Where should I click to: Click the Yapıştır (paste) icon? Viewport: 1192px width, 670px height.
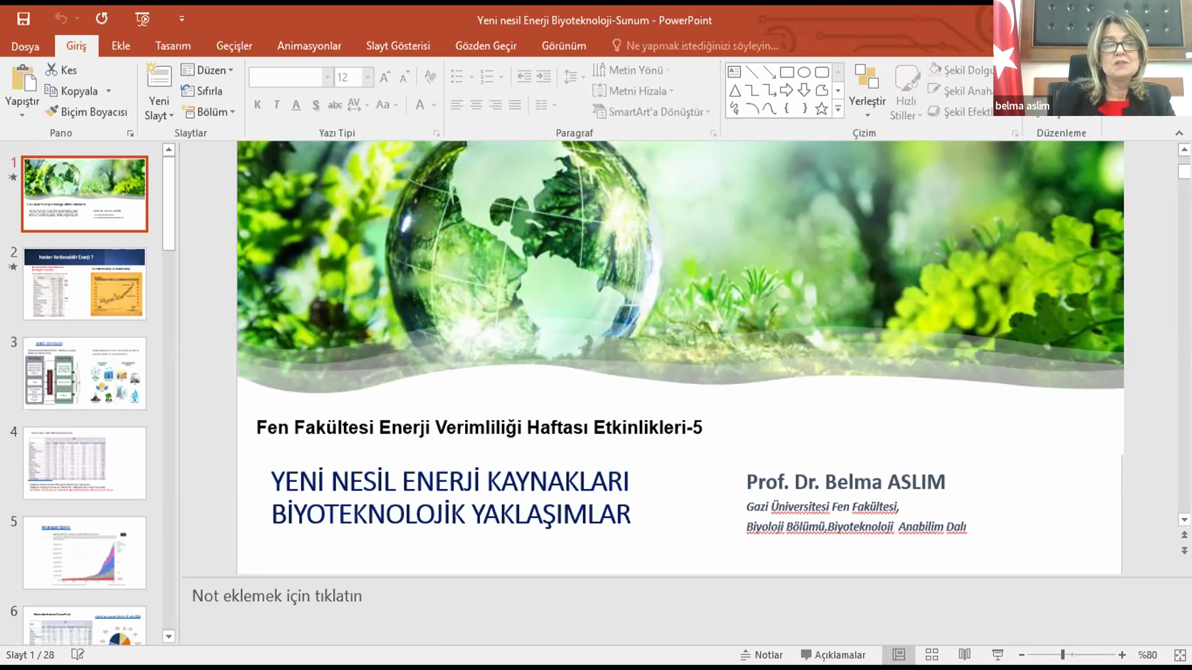23,79
